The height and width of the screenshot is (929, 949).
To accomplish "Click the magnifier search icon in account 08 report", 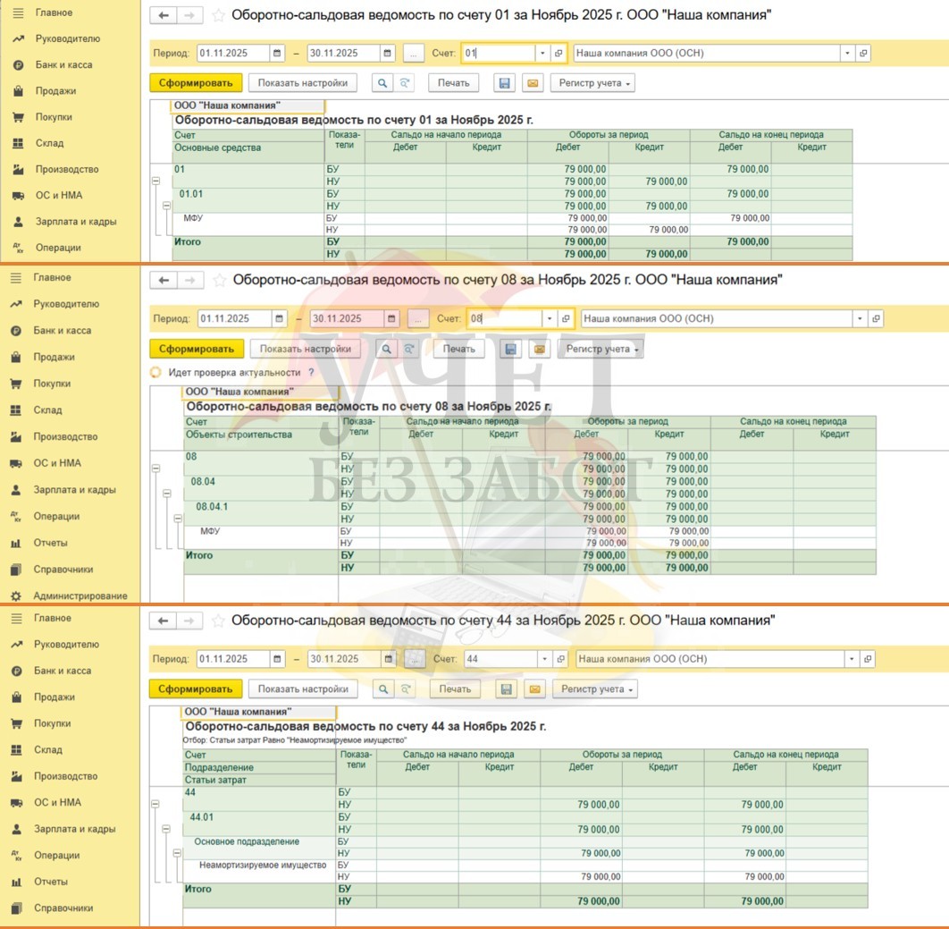I will pos(386,349).
